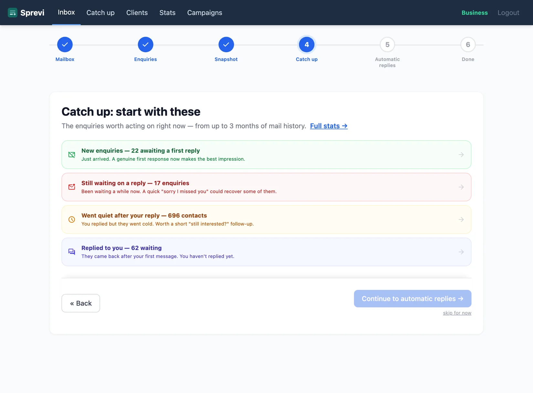This screenshot has height=393, width=533.
Task: Click the Sprevi logo icon
Action: click(13, 13)
